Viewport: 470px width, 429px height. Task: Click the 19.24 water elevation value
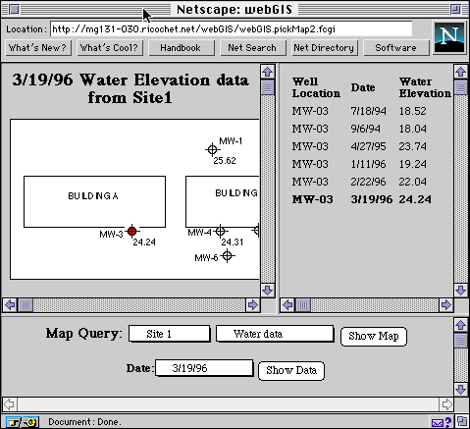(413, 164)
